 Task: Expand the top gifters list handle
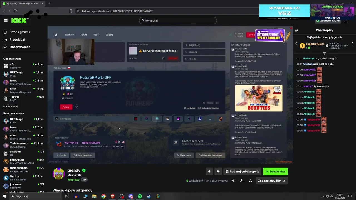(324, 53)
